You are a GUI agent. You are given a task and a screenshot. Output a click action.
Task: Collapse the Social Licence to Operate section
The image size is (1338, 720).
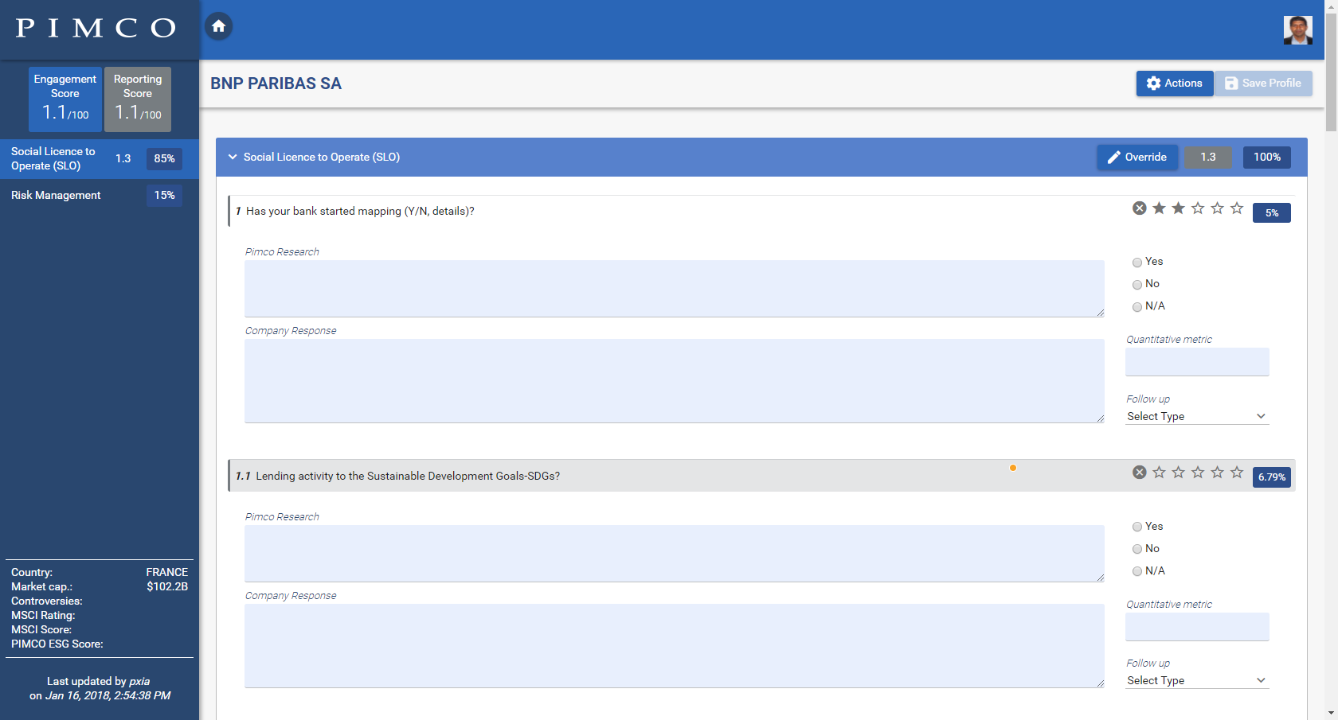click(x=233, y=157)
